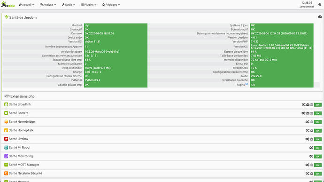Click the 'debian 11.11' Version OS value
The image size is (324, 182).
tap(93, 41)
